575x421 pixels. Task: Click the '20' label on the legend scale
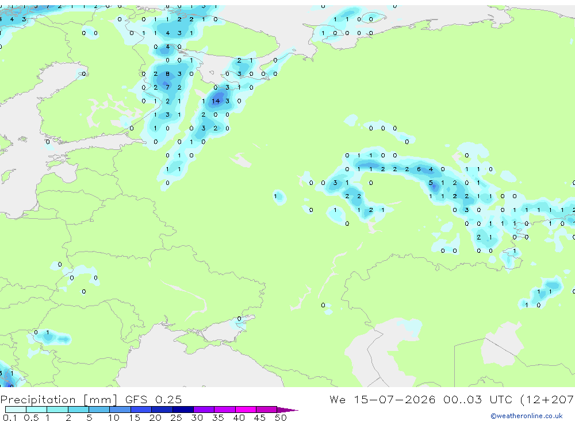(155, 418)
